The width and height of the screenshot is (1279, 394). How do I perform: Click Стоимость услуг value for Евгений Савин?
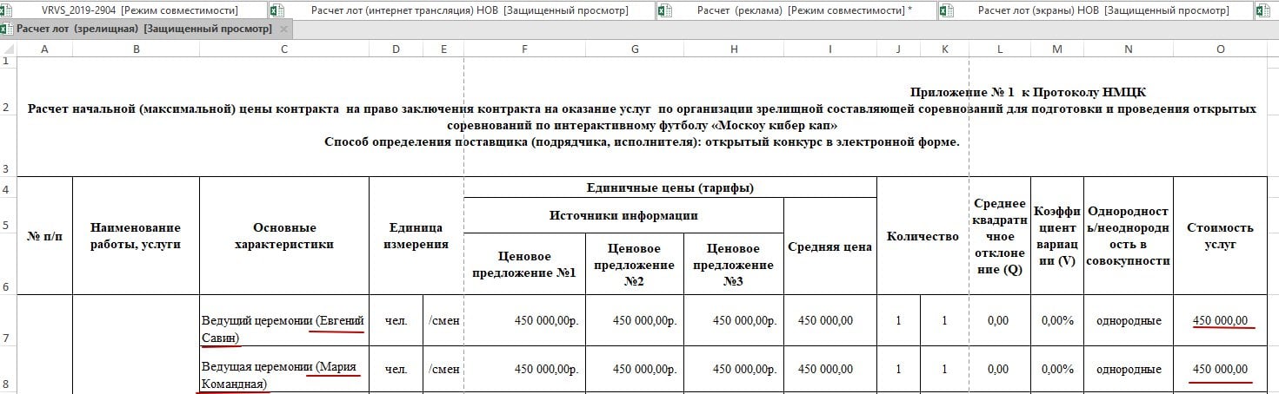[1221, 321]
